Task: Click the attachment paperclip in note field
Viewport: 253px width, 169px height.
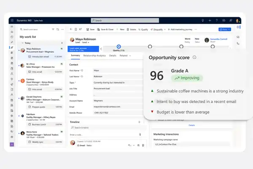Action: [x=140, y=134]
